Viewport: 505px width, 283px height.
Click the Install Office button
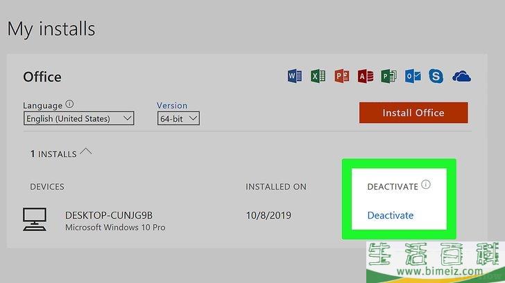point(413,113)
